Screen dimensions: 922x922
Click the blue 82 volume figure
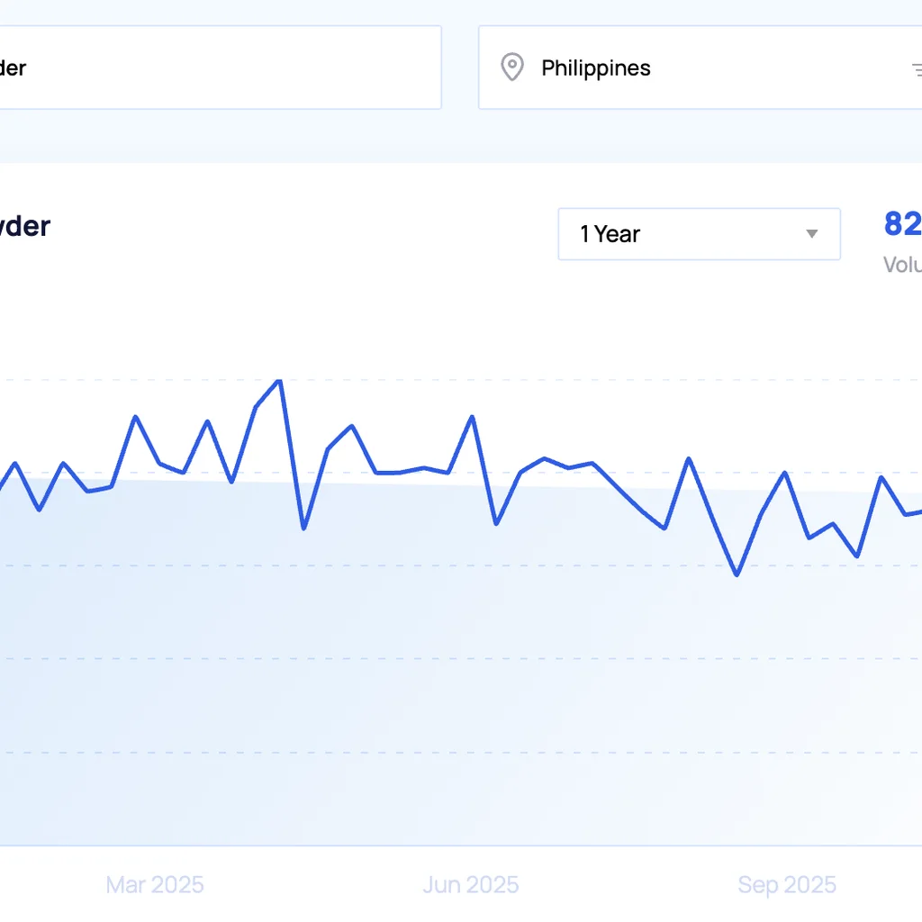point(902,224)
